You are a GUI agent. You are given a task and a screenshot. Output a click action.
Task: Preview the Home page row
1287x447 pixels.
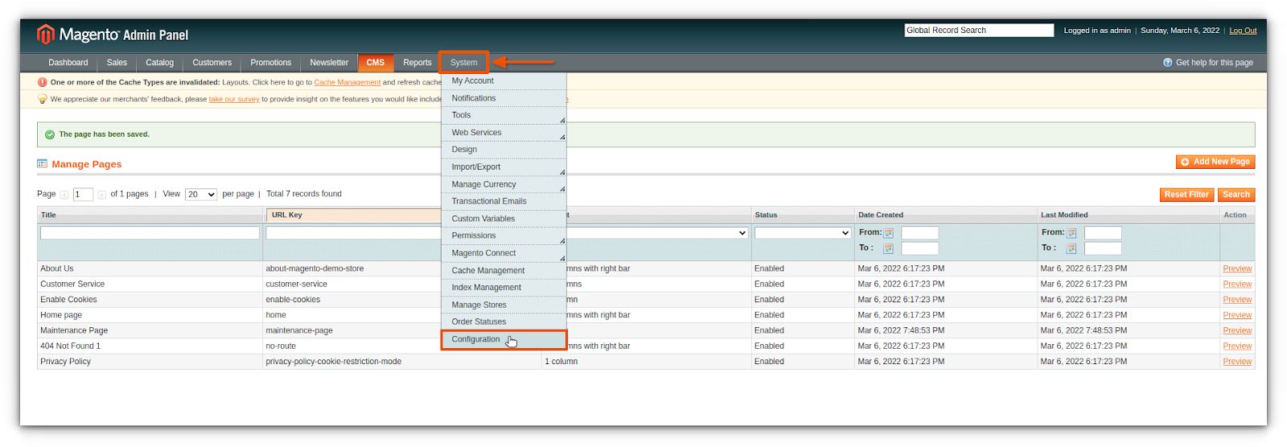click(x=1237, y=315)
